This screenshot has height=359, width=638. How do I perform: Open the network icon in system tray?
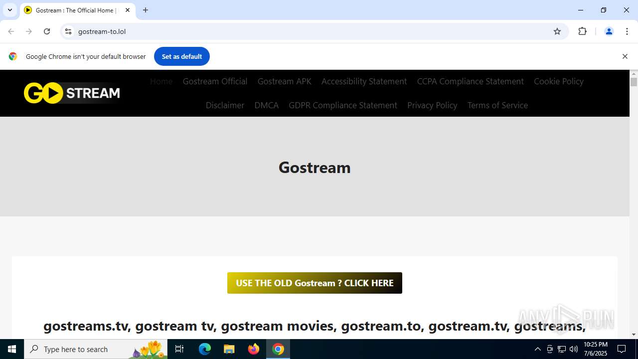coord(562,349)
